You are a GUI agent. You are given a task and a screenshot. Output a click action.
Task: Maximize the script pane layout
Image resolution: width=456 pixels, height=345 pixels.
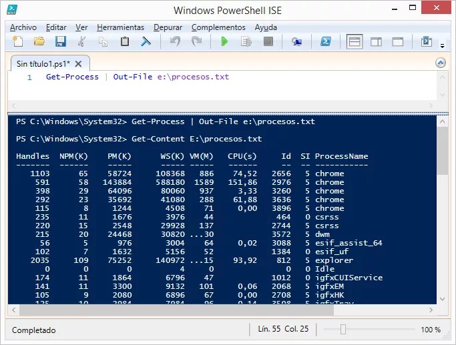click(x=397, y=42)
